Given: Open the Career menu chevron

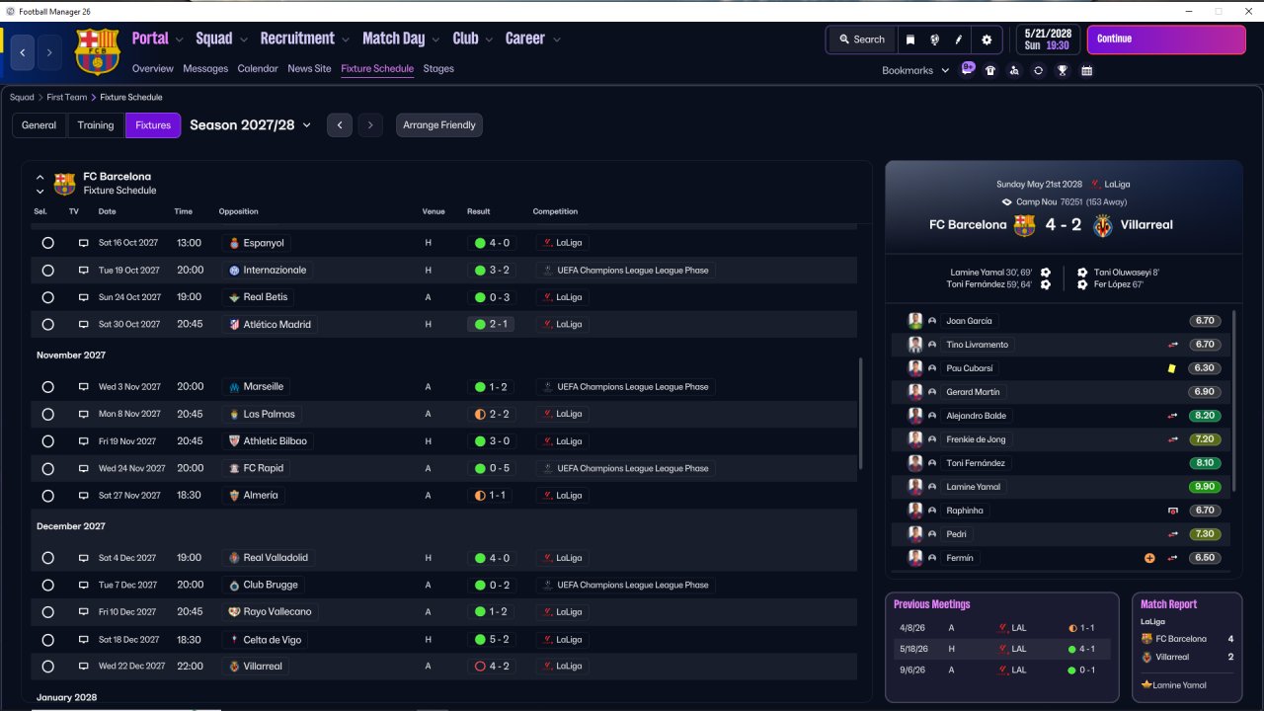Looking at the screenshot, I should point(557,39).
